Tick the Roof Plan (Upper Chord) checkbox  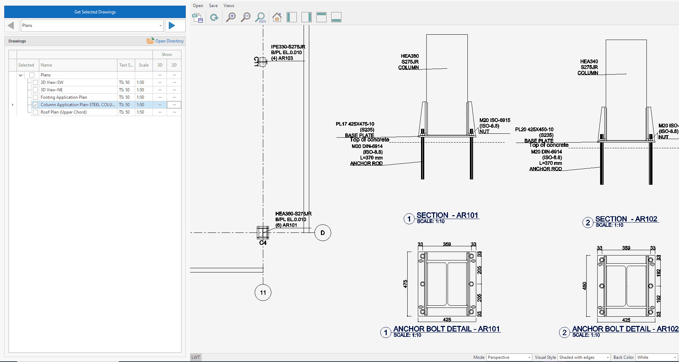pyautogui.click(x=35, y=112)
